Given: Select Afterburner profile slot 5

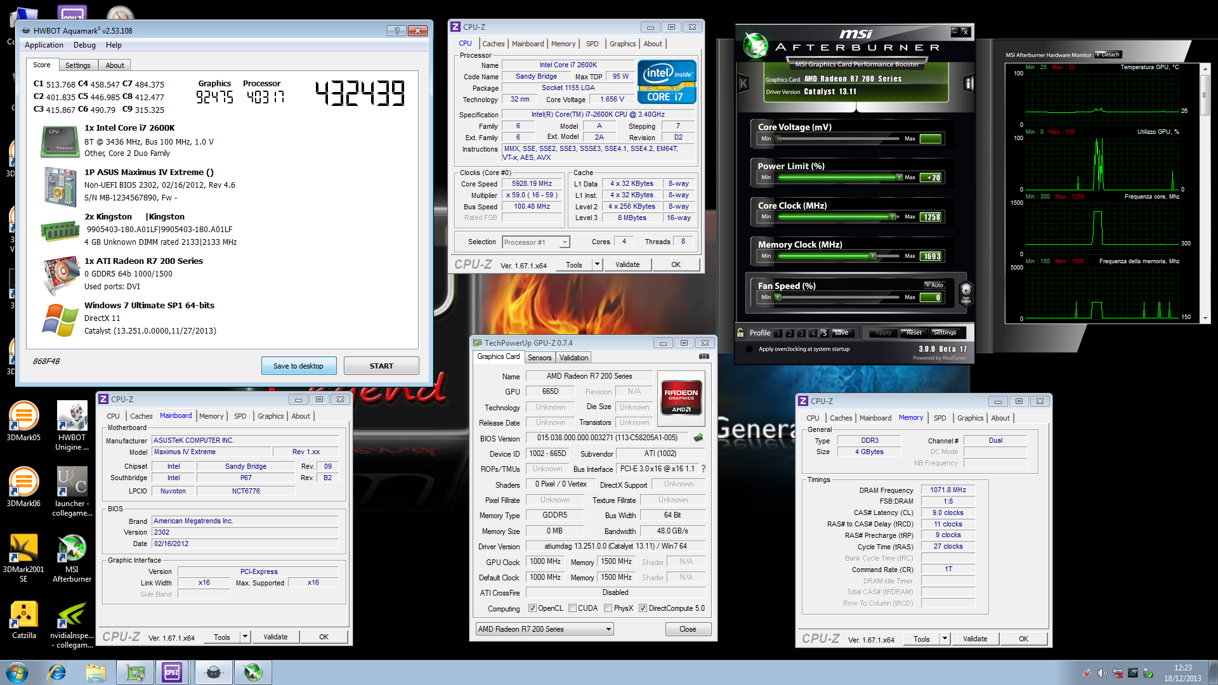Looking at the screenshot, I should pyautogui.click(x=824, y=333).
